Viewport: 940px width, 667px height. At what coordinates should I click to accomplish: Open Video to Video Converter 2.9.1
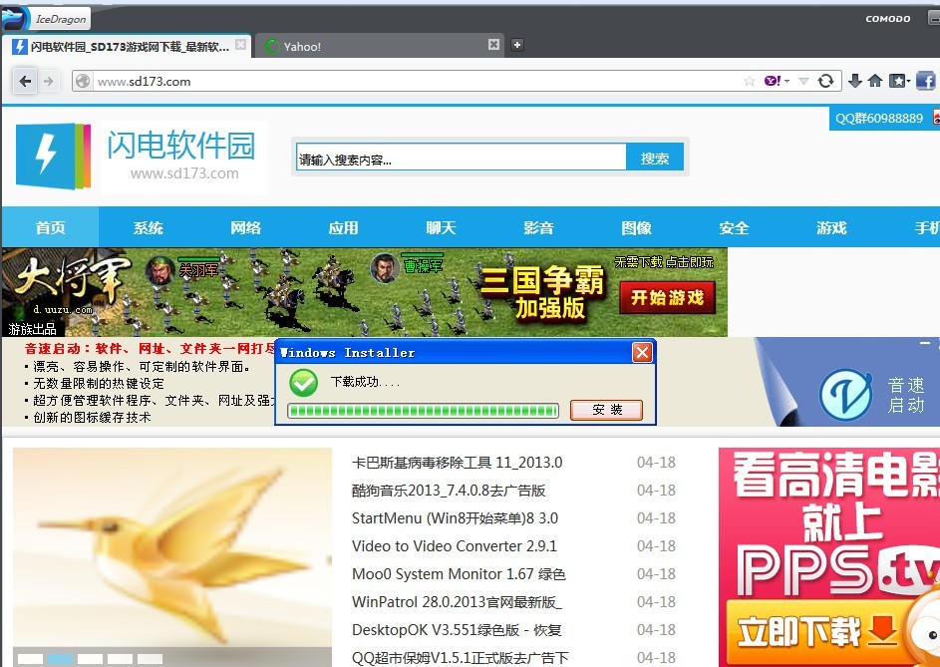455,545
